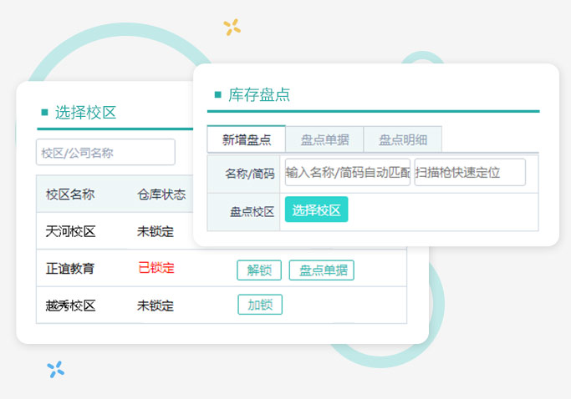The width and height of the screenshot is (571, 399).
Task: Open the 盘点单据 tab in 库存盘点 panel
Action: coord(324,139)
